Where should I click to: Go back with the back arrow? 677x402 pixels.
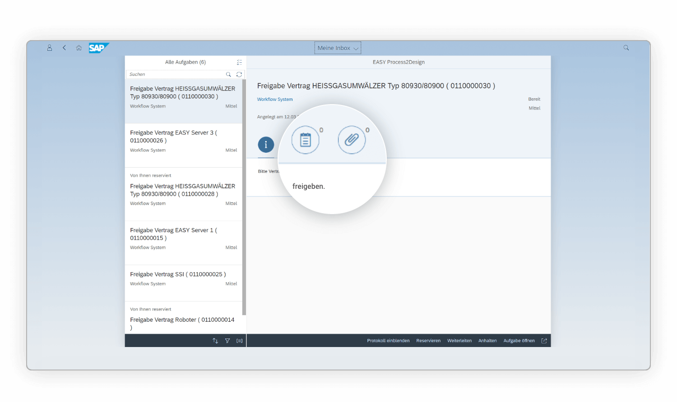pyautogui.click(x=65, y=48)
